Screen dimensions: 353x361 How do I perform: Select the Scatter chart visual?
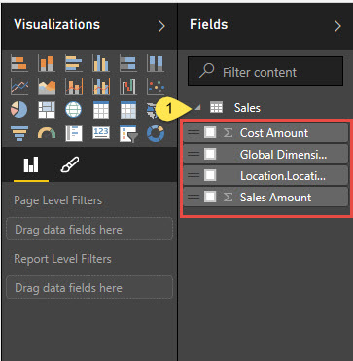[156, 87]
